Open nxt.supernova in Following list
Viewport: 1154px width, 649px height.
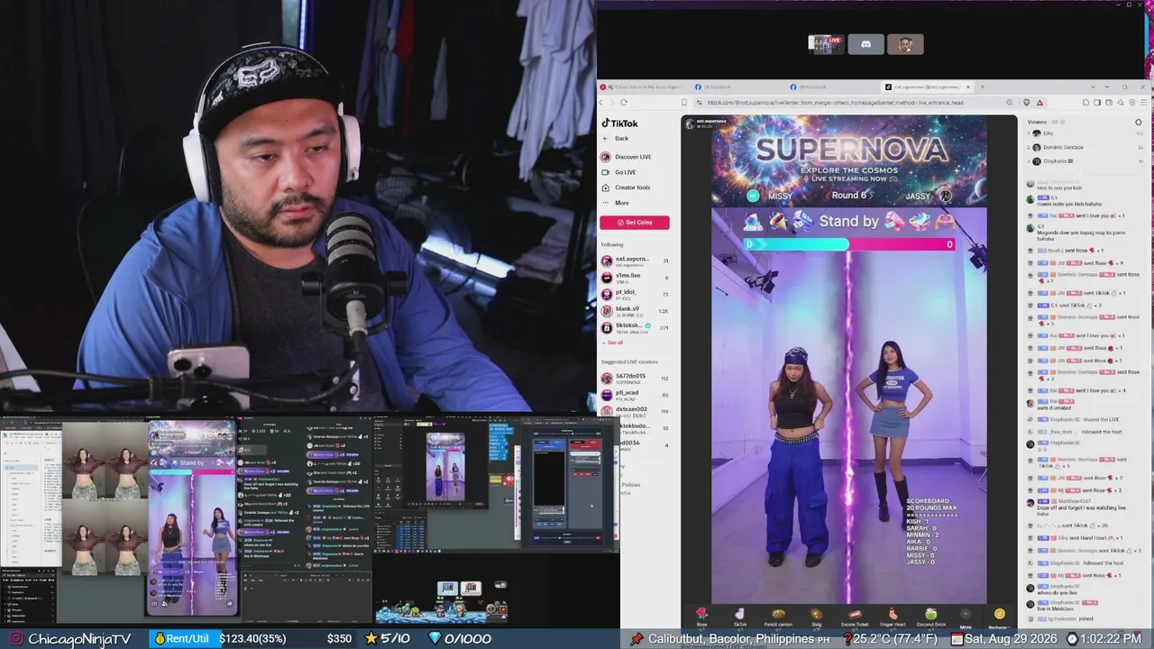coord(635,261)
